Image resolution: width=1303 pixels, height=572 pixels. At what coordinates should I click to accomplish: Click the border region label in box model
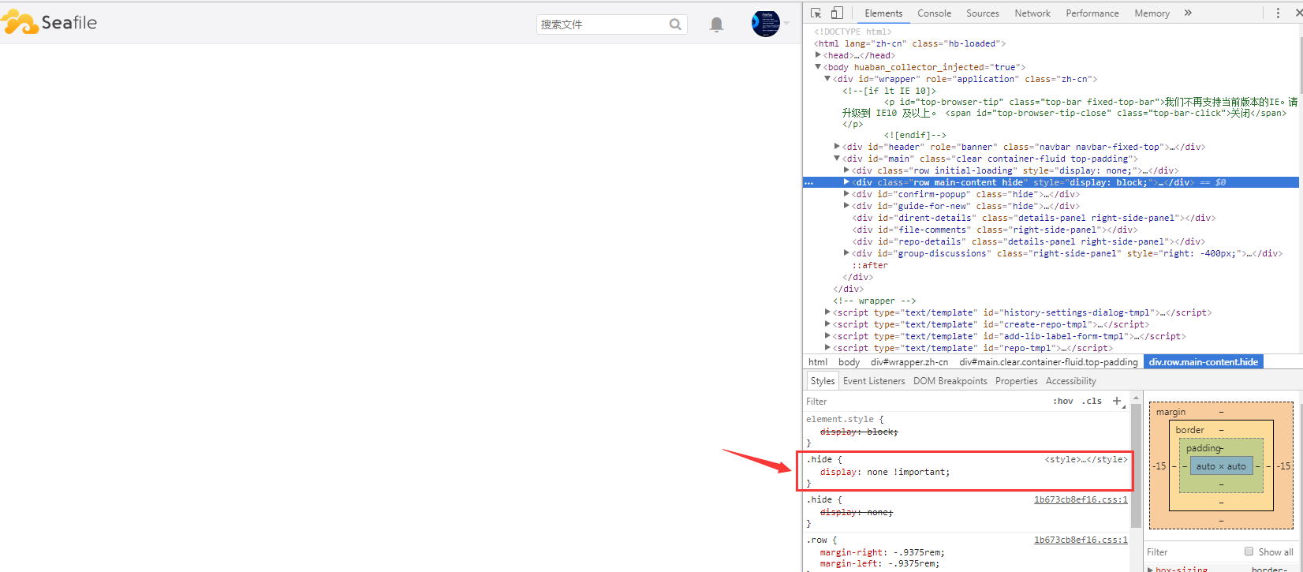[1189, 430]
